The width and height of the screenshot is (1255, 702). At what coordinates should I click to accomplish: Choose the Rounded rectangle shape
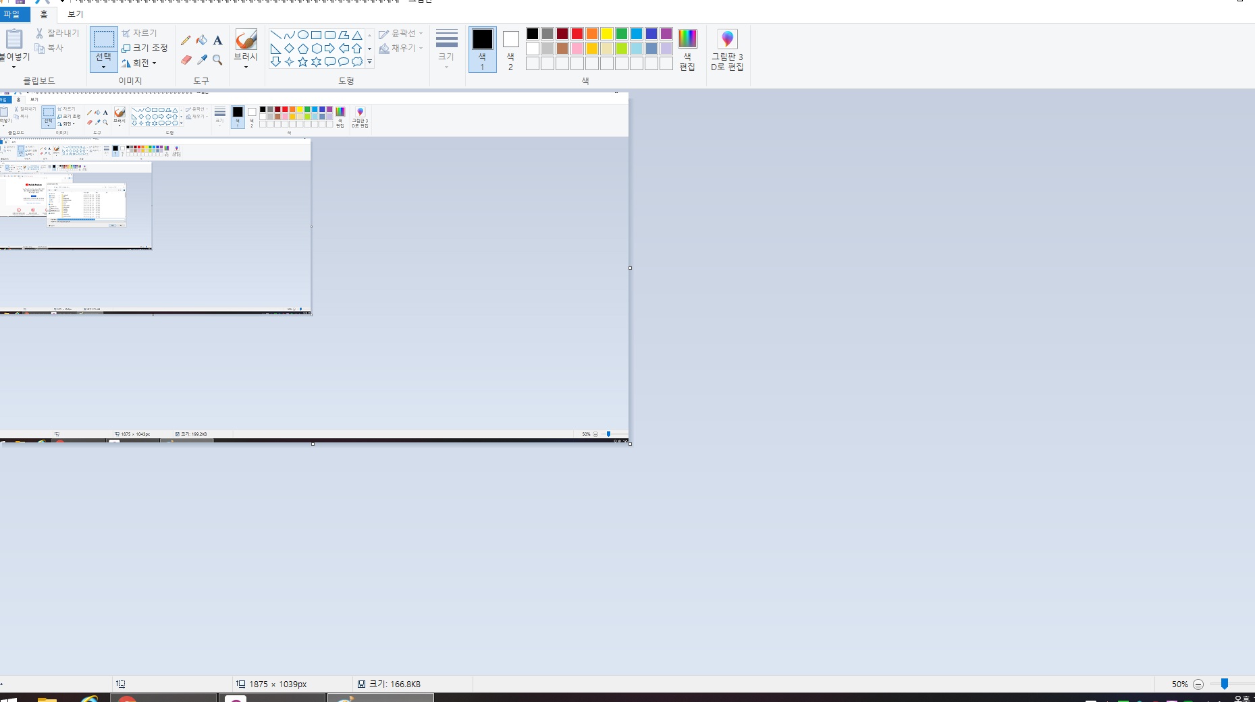pyautogui.click(x=329, y=35)
